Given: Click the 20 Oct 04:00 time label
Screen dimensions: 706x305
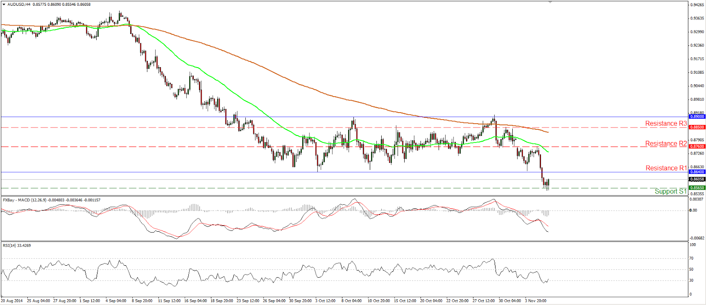Looking at the screenshot, I should pos(432,301).
